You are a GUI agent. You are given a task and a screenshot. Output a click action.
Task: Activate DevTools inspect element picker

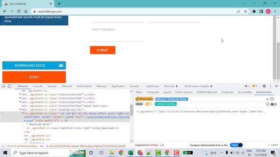(x=3, y=86)
